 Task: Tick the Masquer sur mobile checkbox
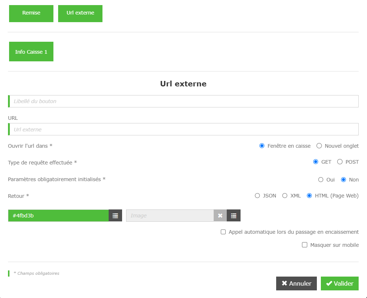(305, 245)
